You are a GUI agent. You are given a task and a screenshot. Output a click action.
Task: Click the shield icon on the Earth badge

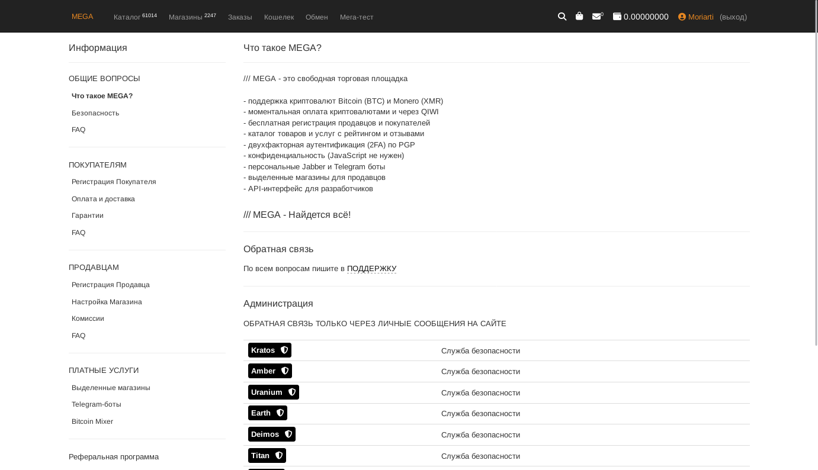click(x=280, y=413)
